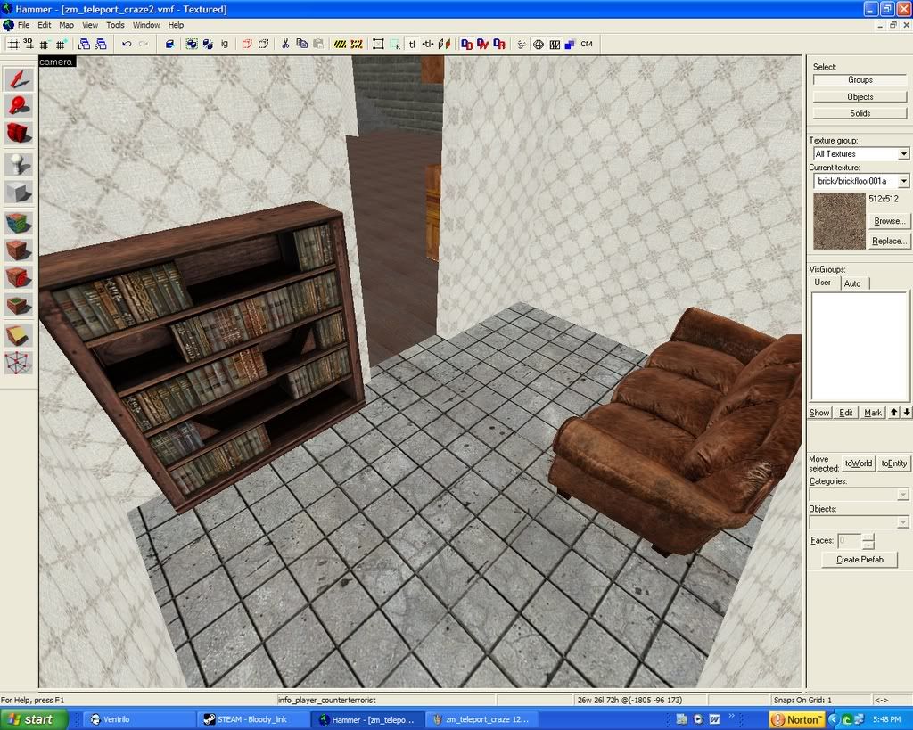Screen dimensions: 913x730
Task: Select the Selection (arrow) tool
Action: pyautogui.click(x=19, y=78)
